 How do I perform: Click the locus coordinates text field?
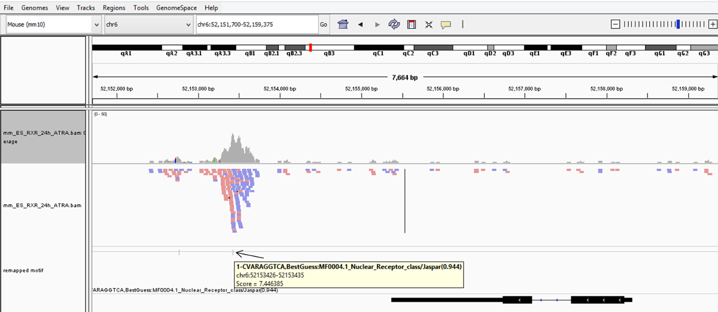[255, 25]
